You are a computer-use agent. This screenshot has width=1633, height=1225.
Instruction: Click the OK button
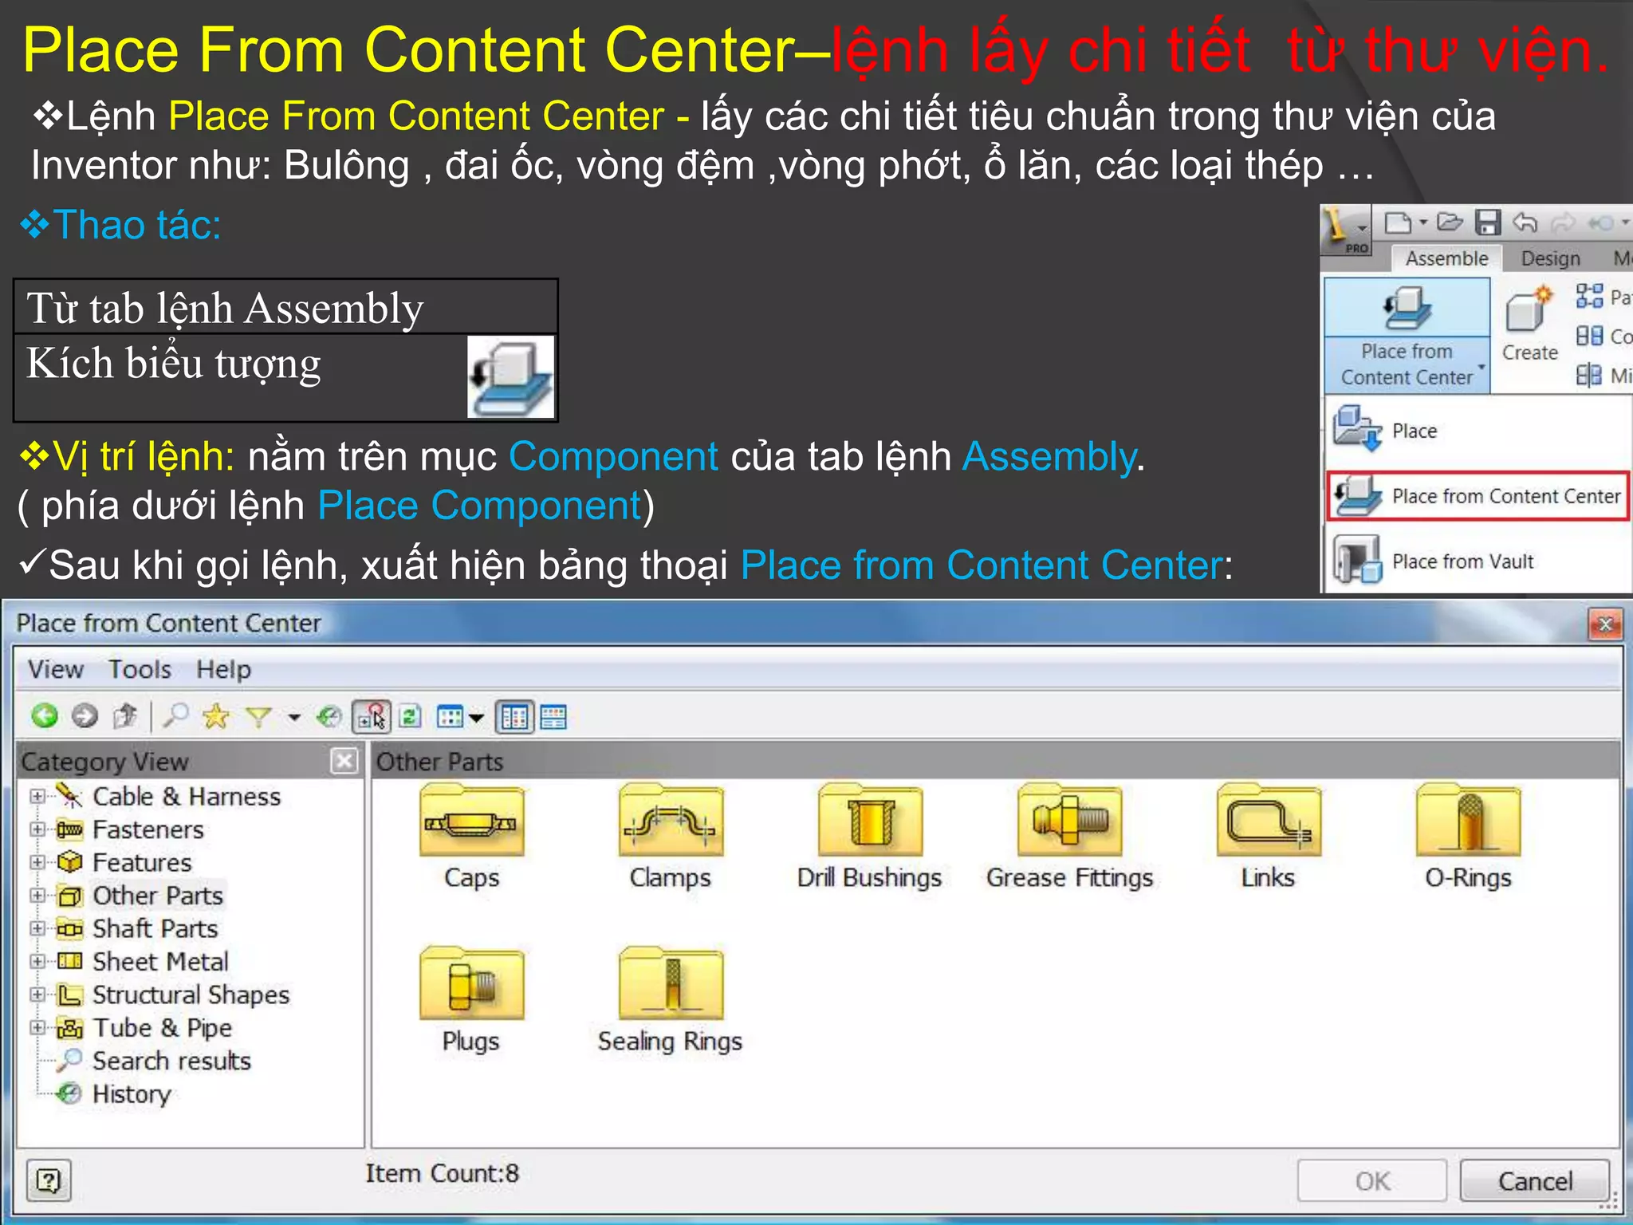click(1371, 1180)
